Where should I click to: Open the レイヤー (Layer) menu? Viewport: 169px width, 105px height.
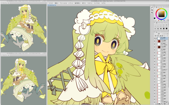pos(71,3)
